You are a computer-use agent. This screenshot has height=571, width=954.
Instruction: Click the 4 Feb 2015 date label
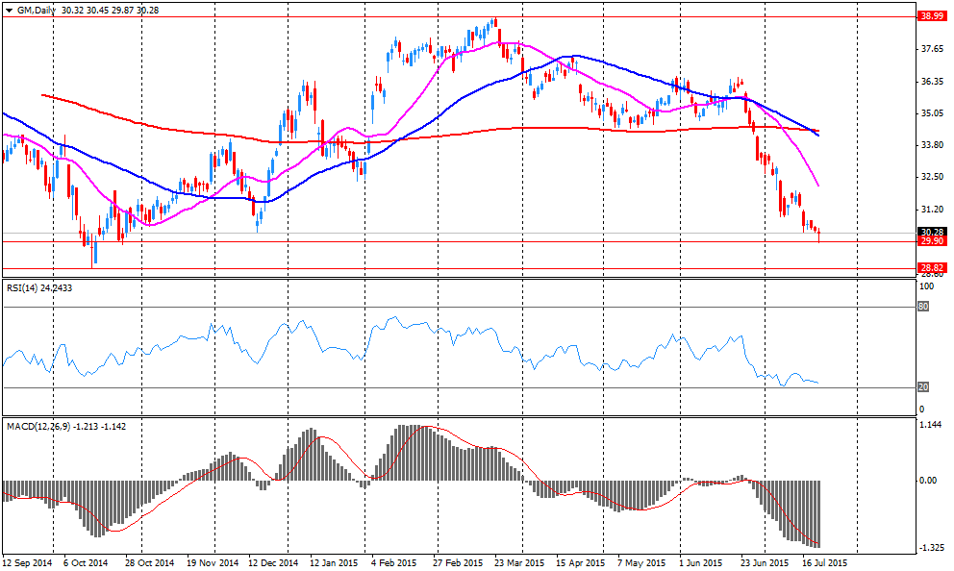click(x=393, y=563)
